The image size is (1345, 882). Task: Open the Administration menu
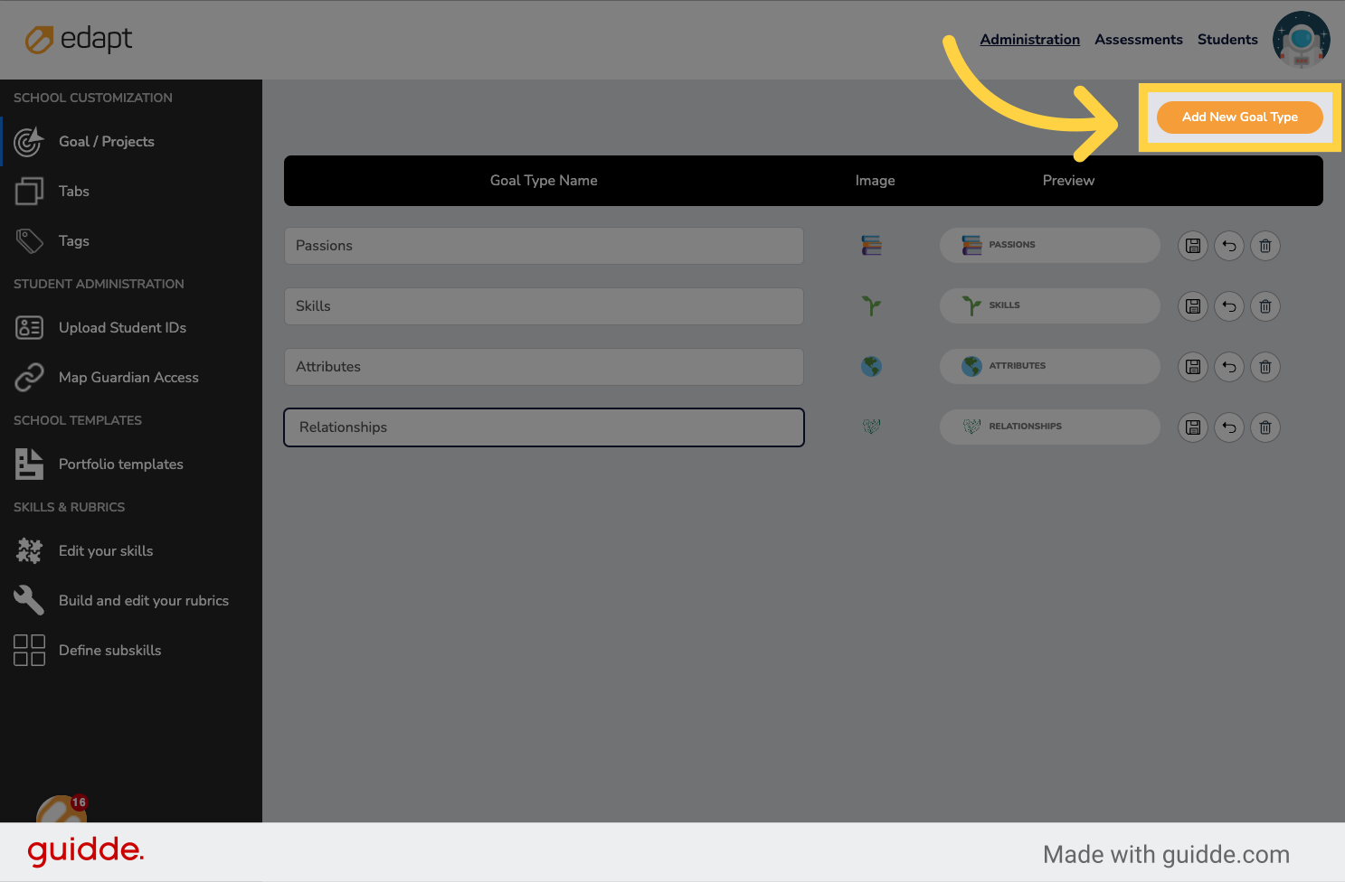pyautogui.click(x=1029, y=40)
